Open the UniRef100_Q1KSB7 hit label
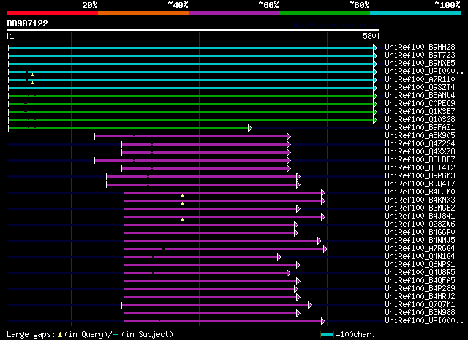468x340 pixels. tap(420, 112)
